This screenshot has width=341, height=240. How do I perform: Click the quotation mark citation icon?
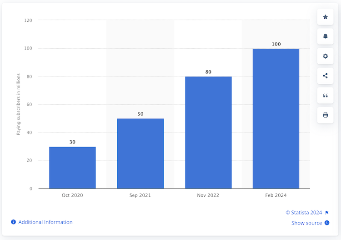pos(325,95)
